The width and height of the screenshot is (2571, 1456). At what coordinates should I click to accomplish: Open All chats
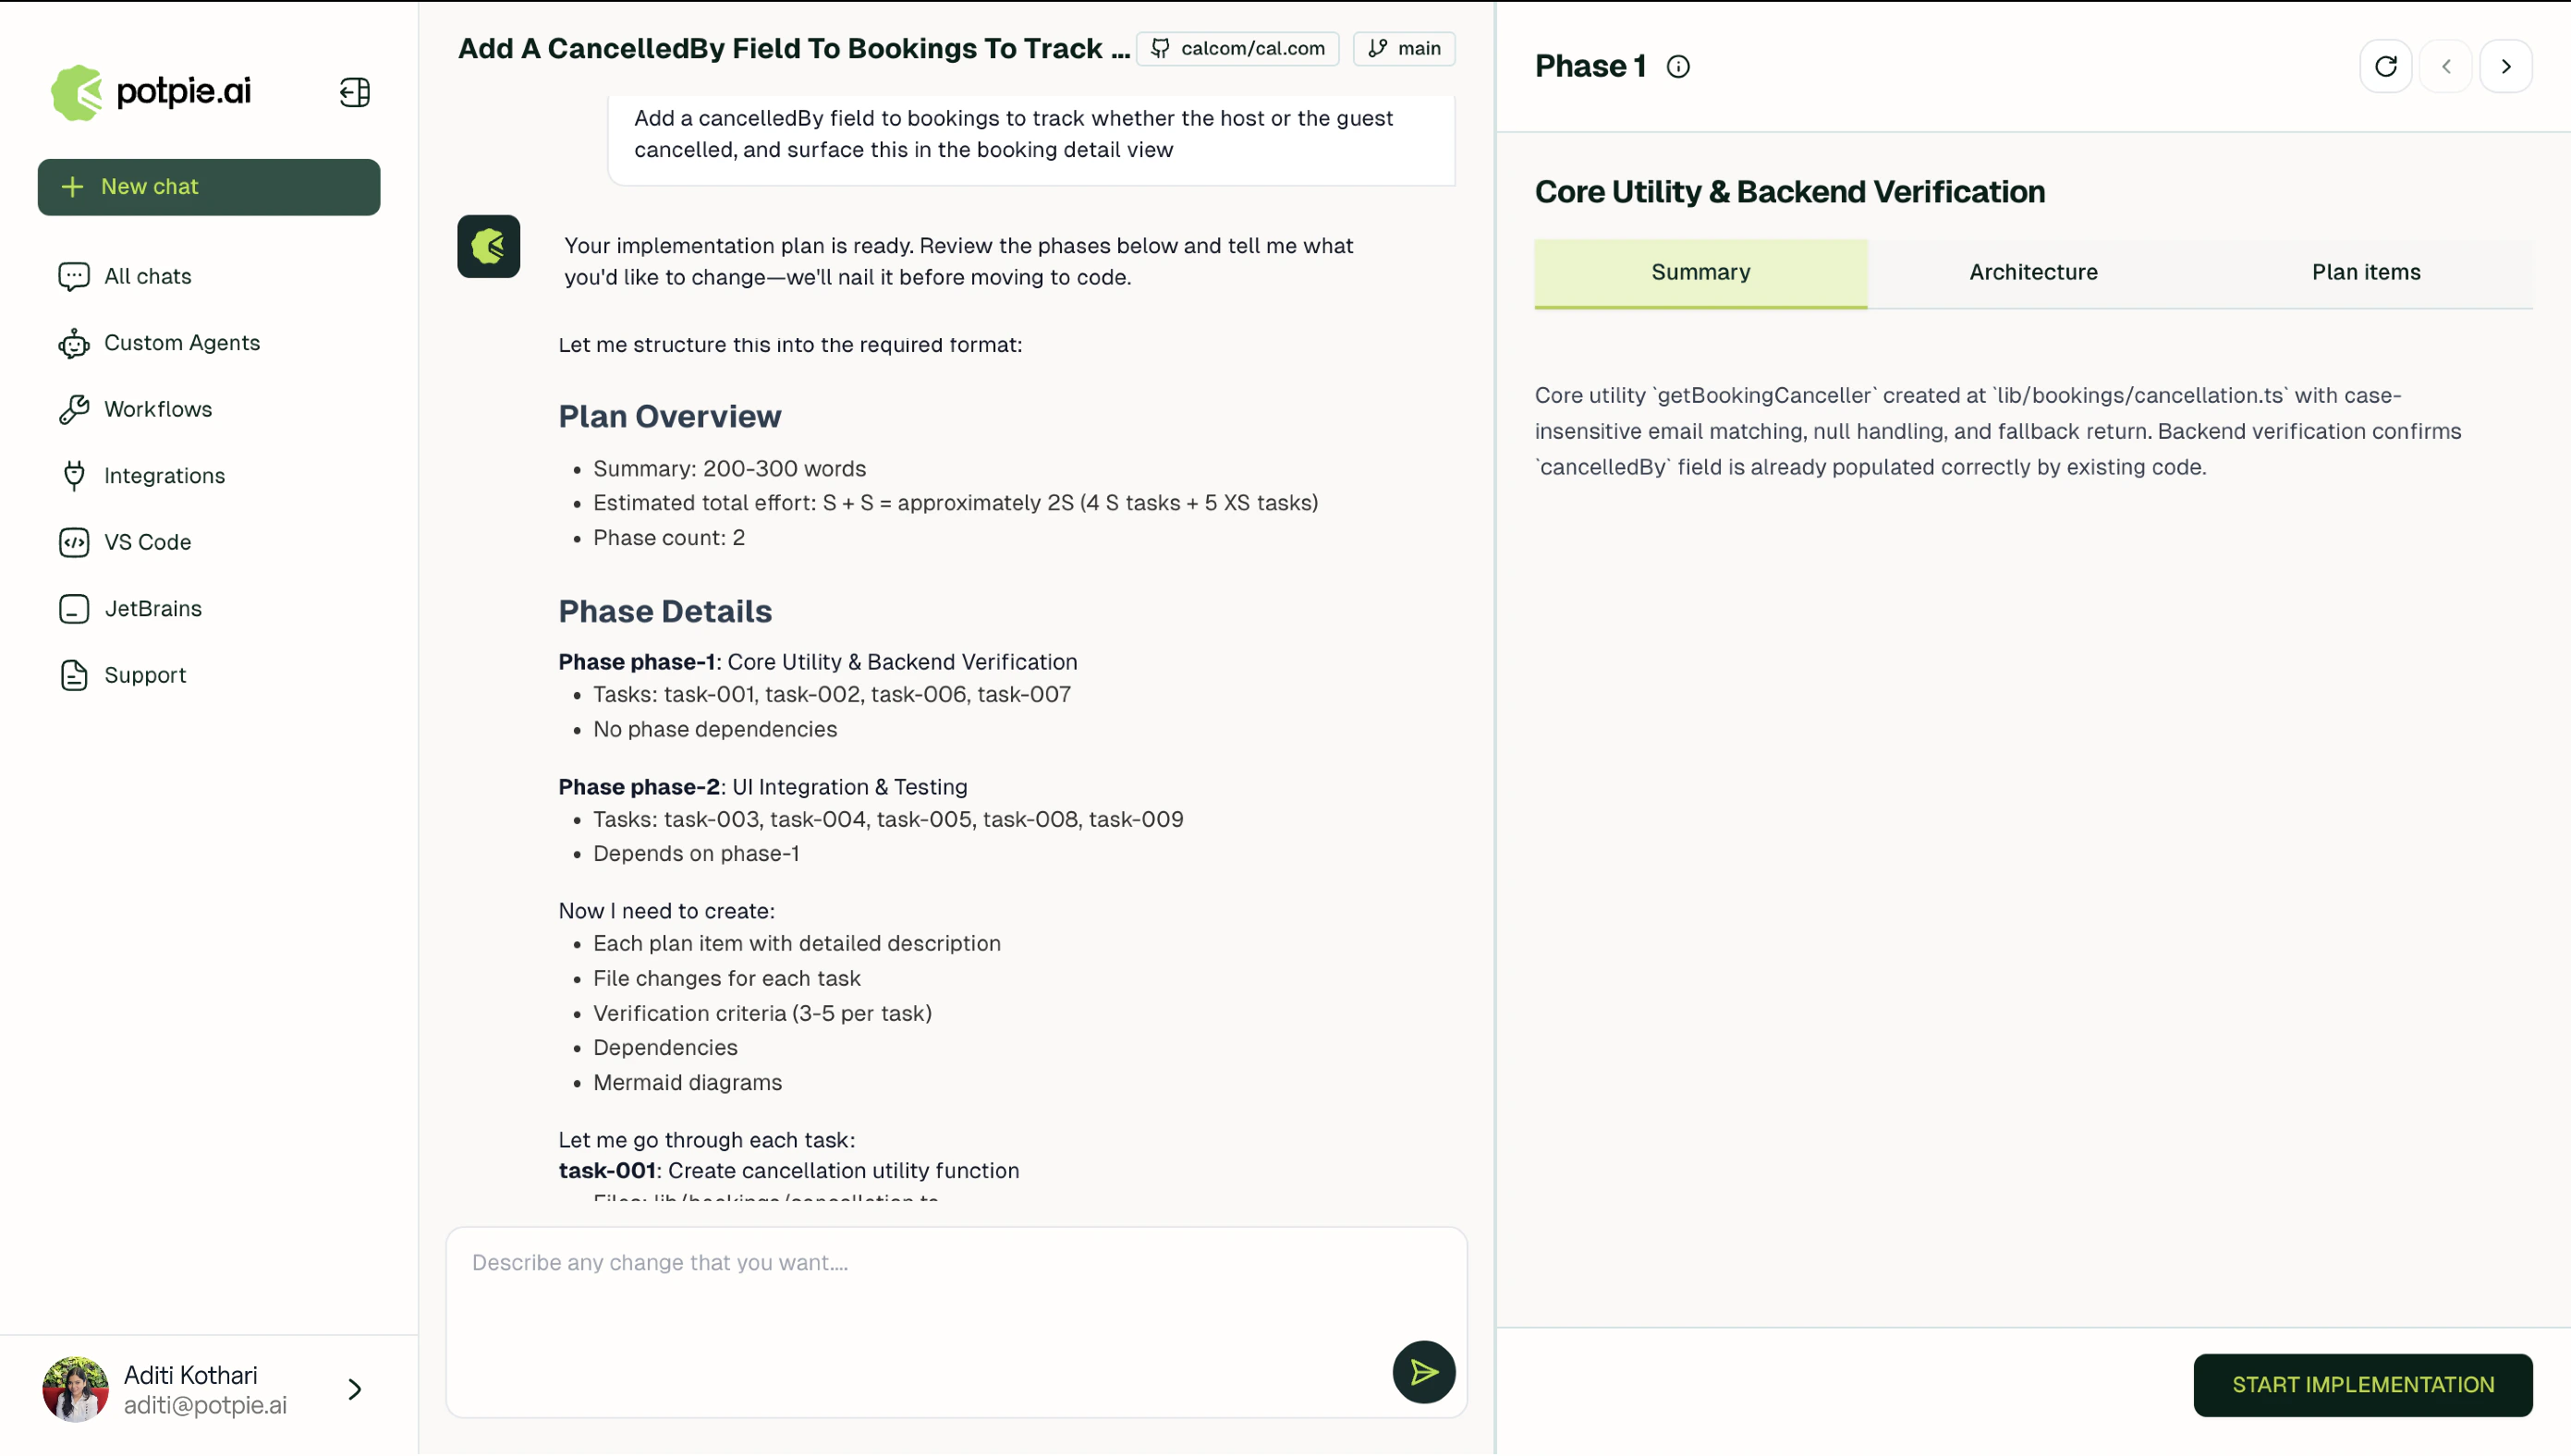click(147, 276)
